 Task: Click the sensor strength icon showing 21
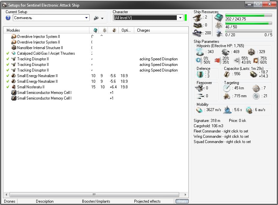256,96
